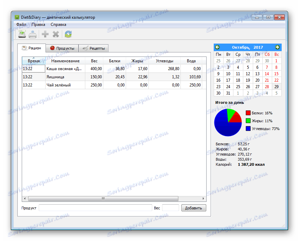Click the scrollbar left arrow

point(25,198)
